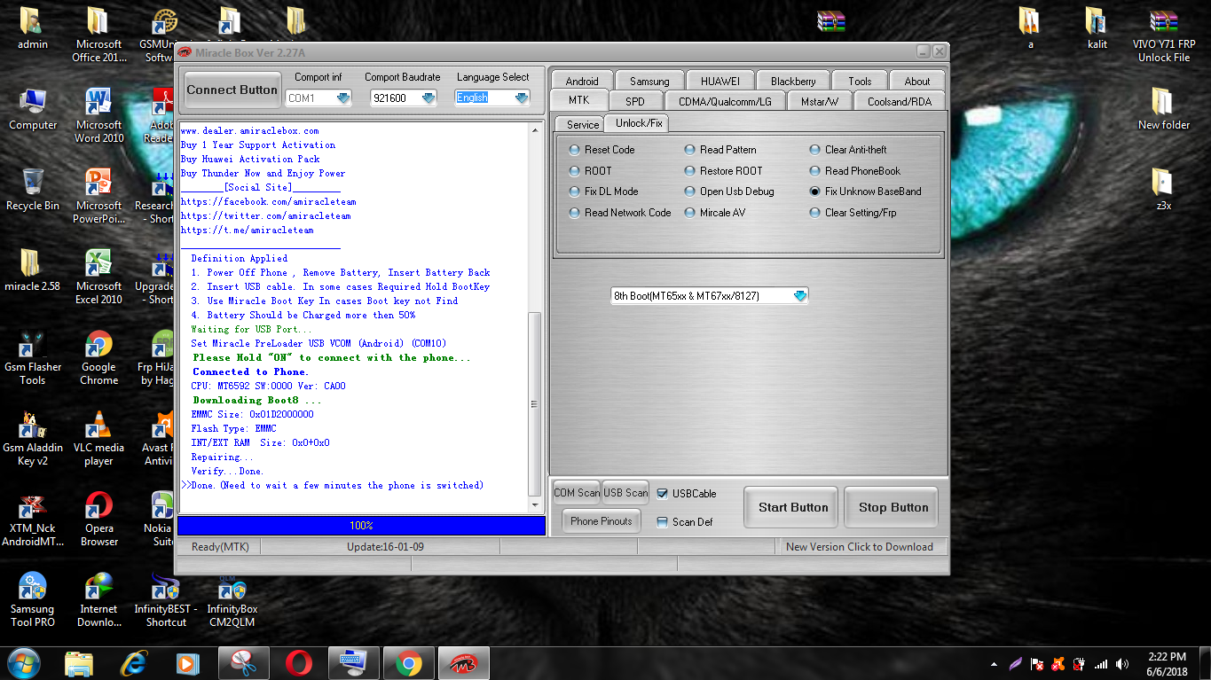Open the Recycle Bin on desktop

tap(33, 190)
